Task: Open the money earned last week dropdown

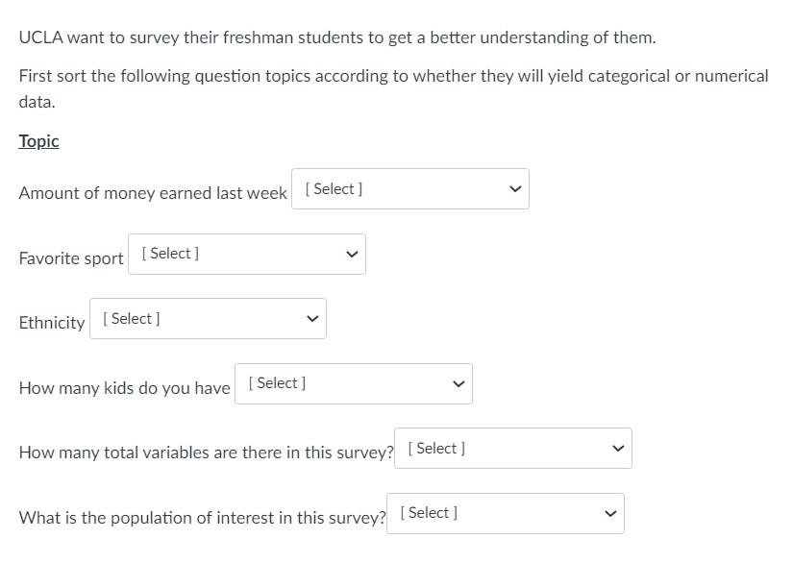Action: click(409, 189)
